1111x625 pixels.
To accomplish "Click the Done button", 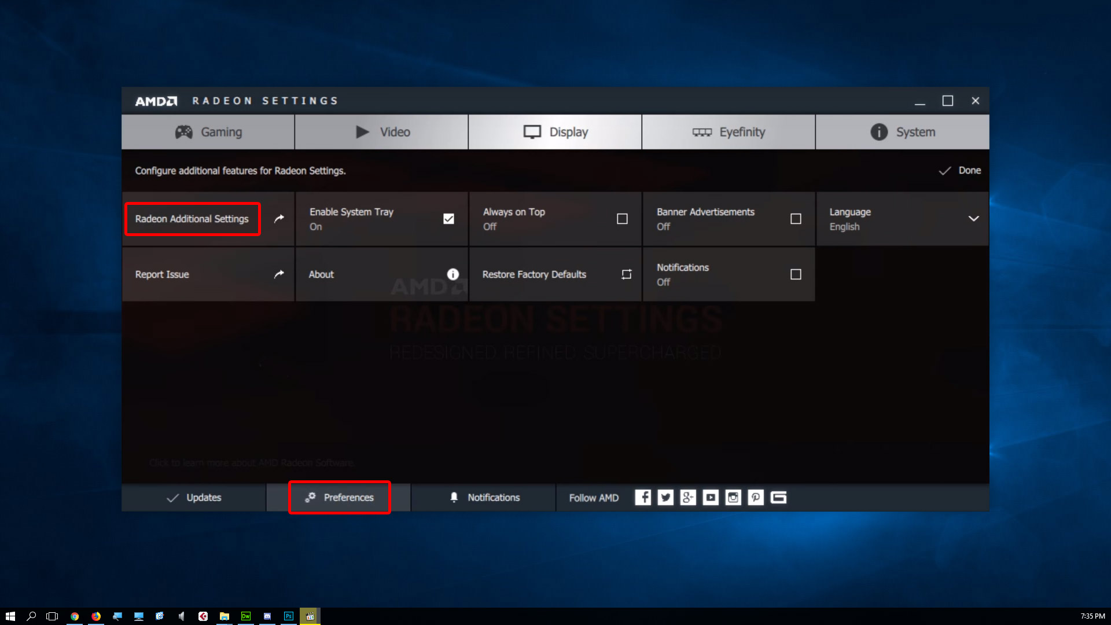I will point(960,171).
